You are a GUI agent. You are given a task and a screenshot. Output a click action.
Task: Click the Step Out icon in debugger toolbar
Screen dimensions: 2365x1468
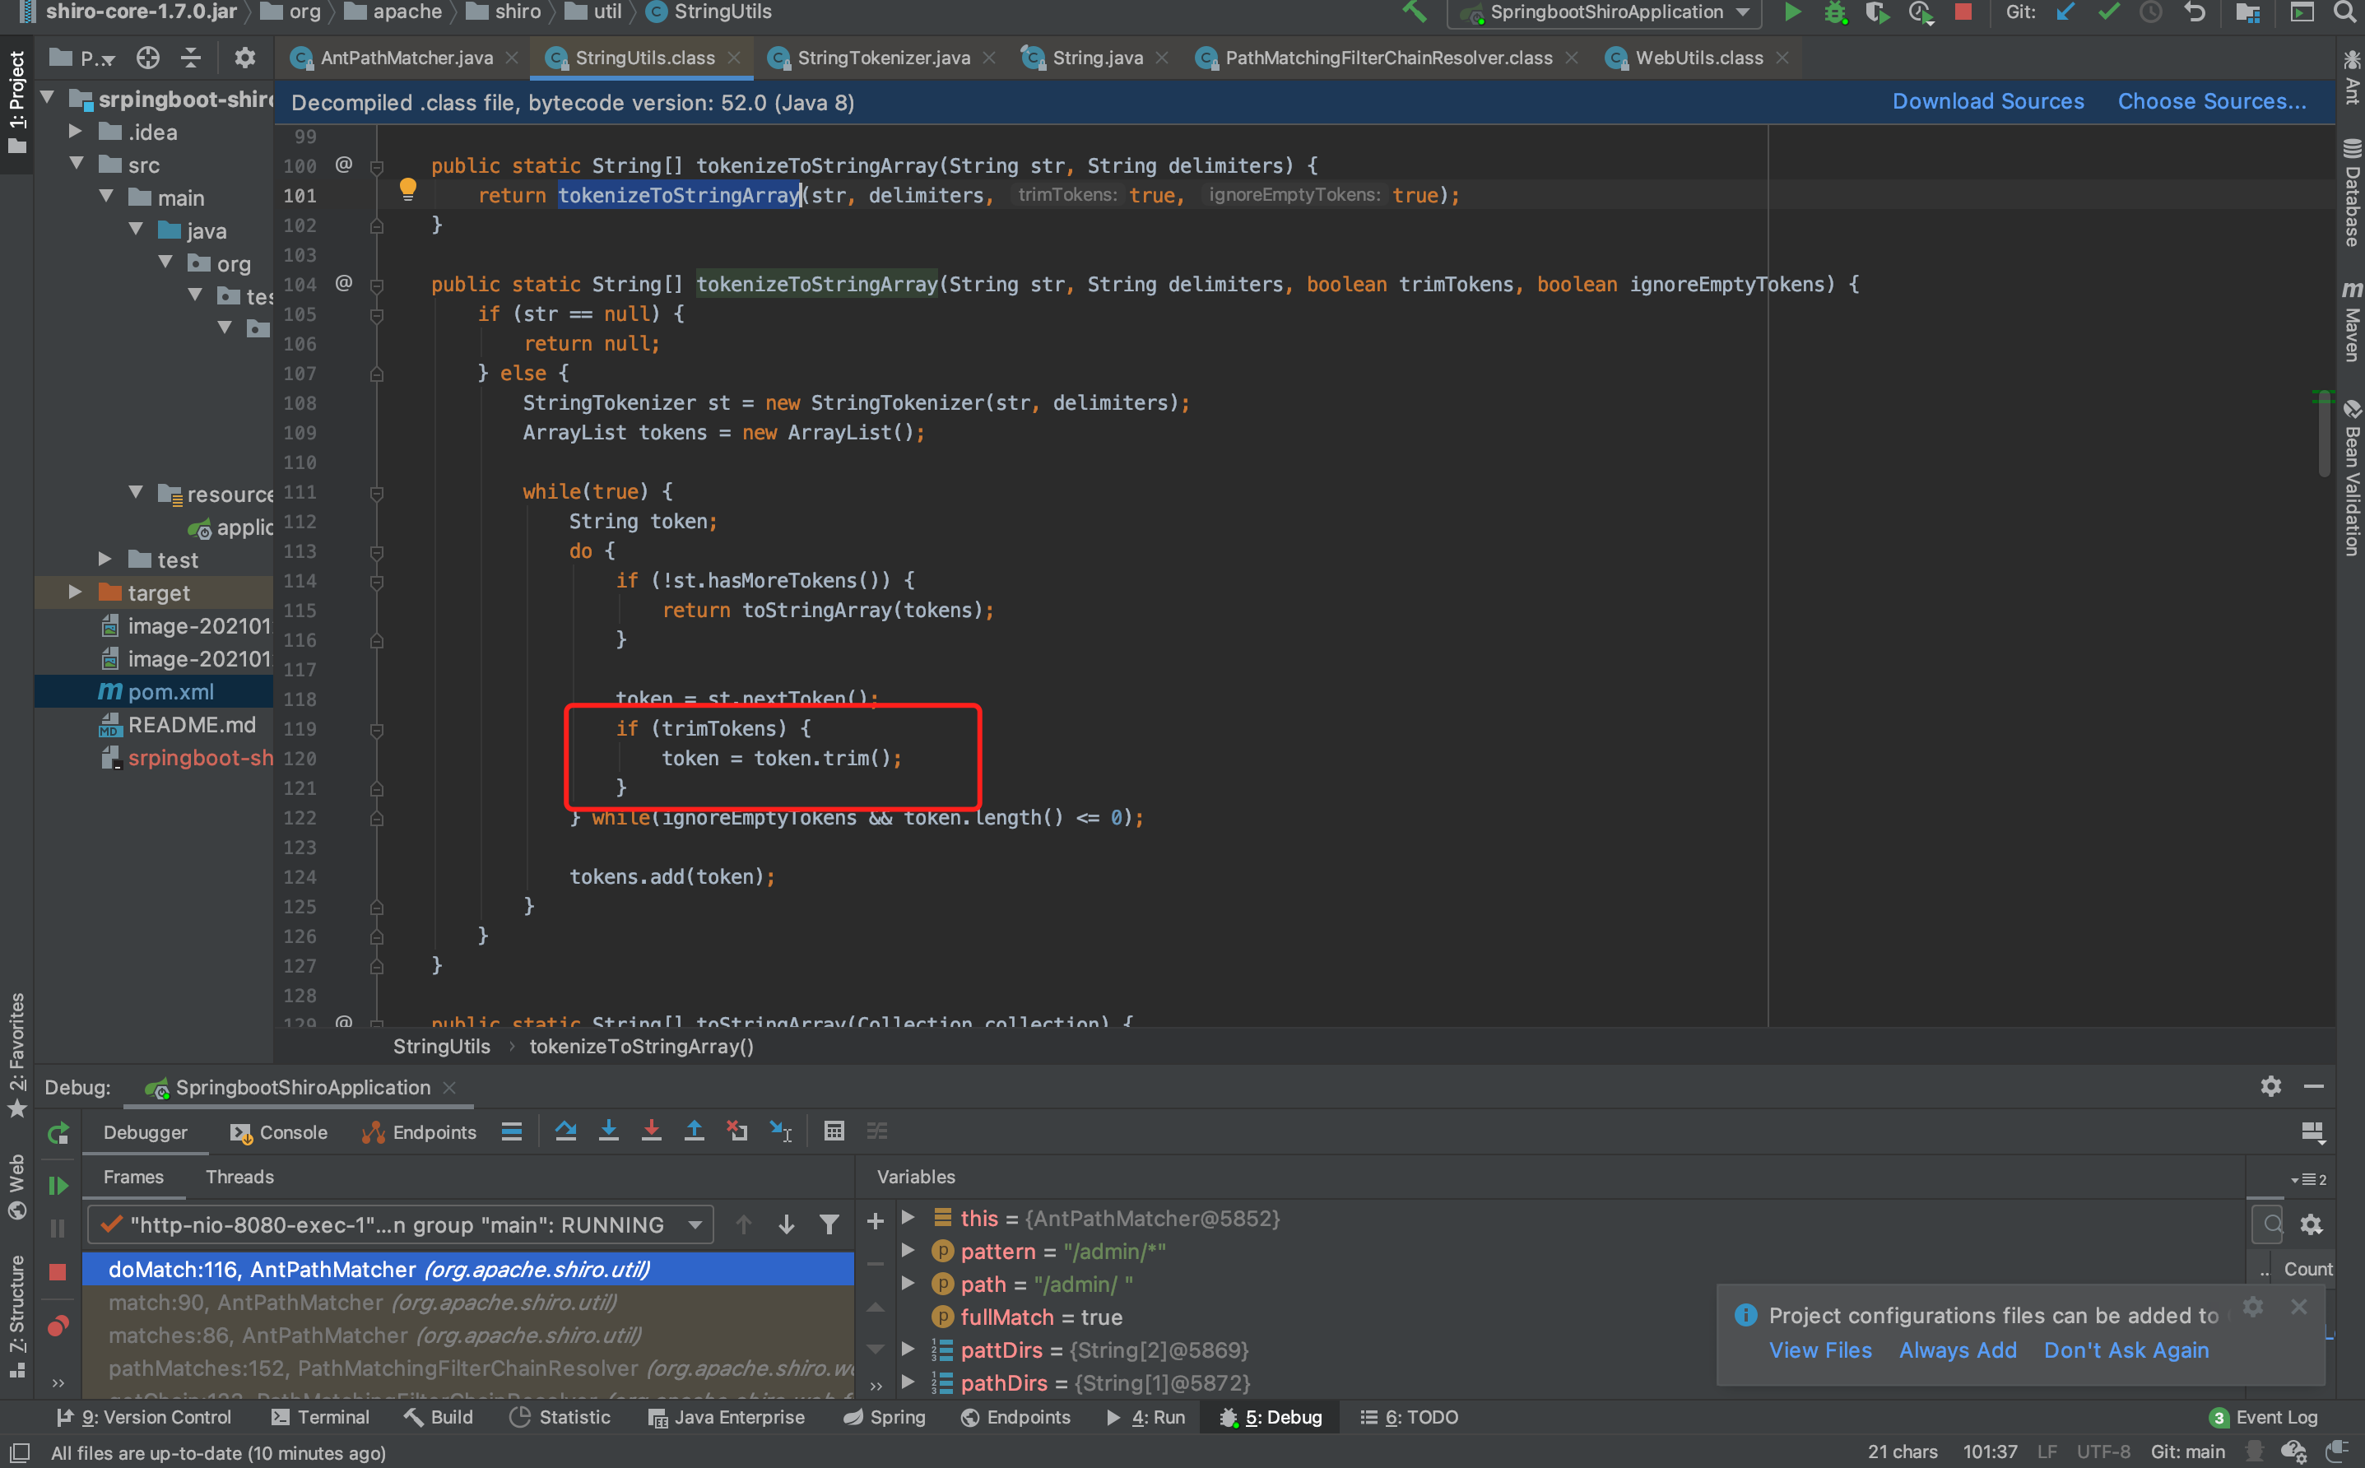pyautogui.click(x=695, y=1130)
